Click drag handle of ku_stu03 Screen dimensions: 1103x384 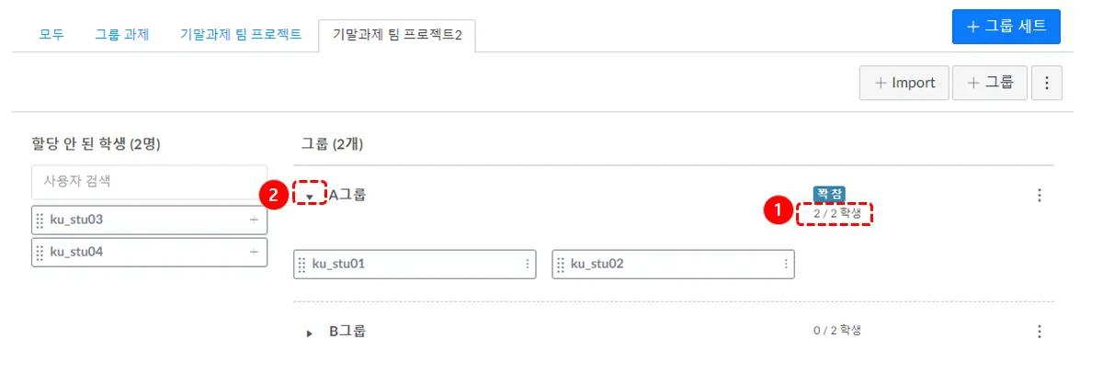point(40,220)
